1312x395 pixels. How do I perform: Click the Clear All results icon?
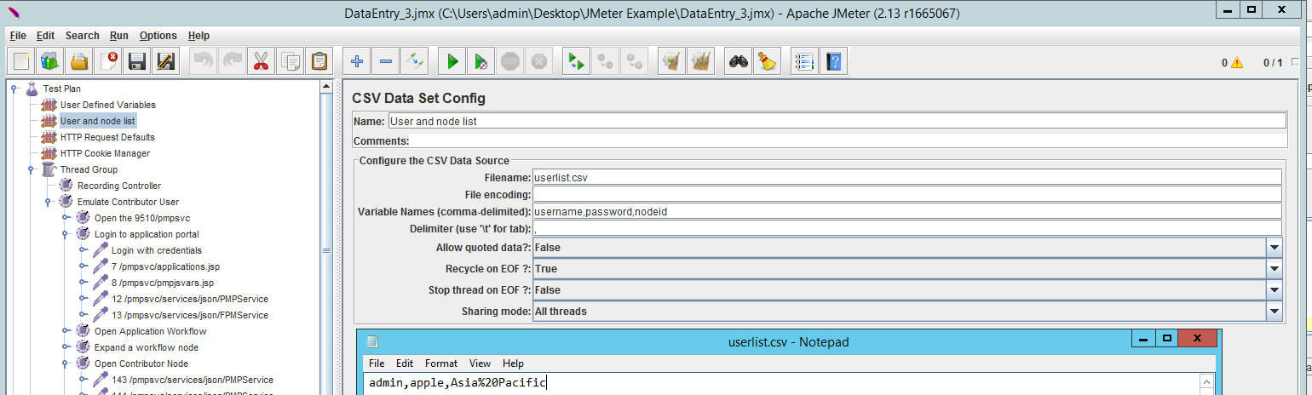tap(701, 61)
